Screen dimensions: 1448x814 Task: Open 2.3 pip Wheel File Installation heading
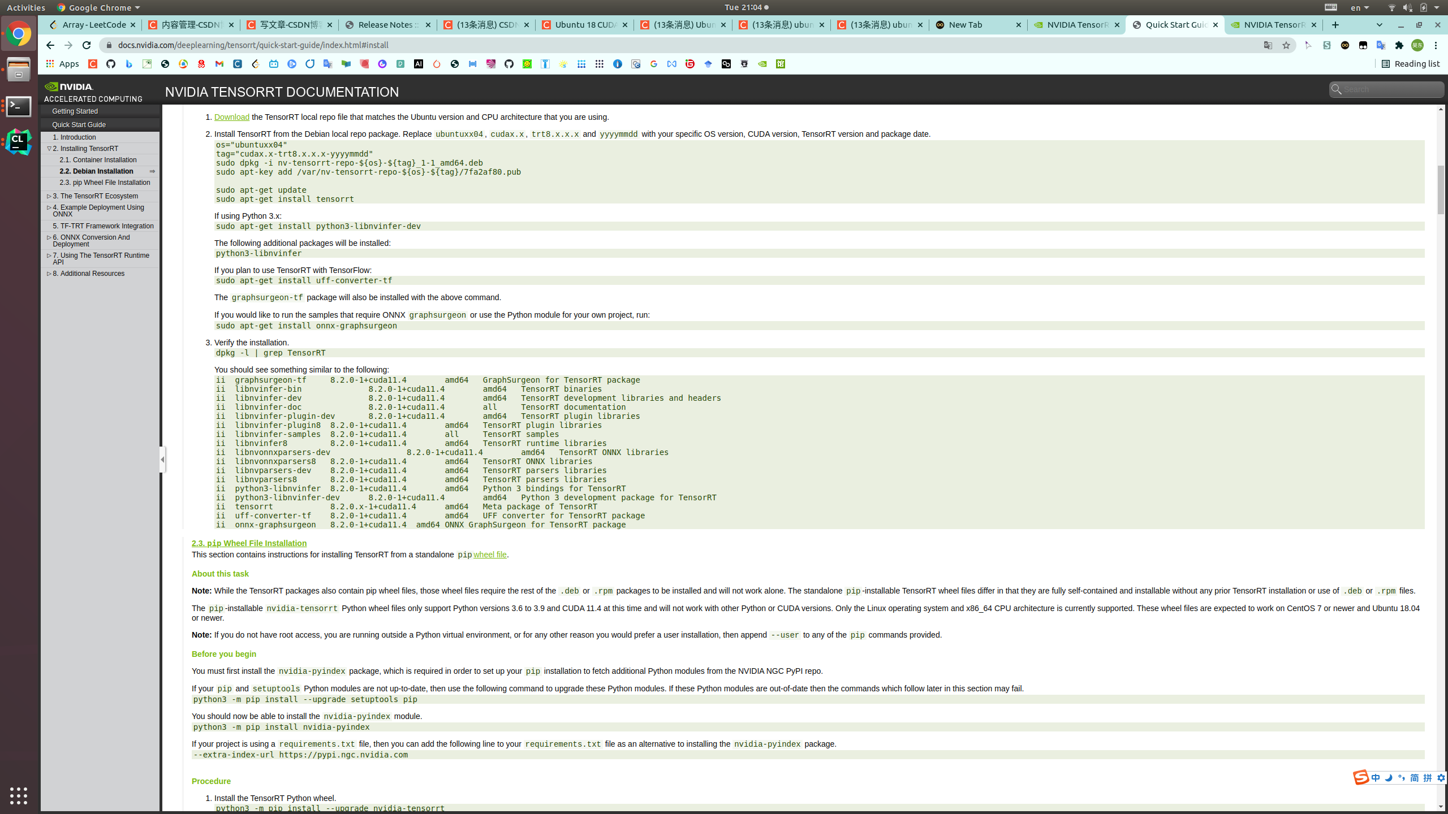click(249, 543)
